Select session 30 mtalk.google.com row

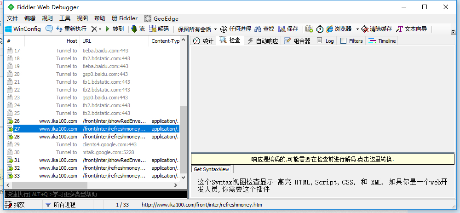[92, 152]
